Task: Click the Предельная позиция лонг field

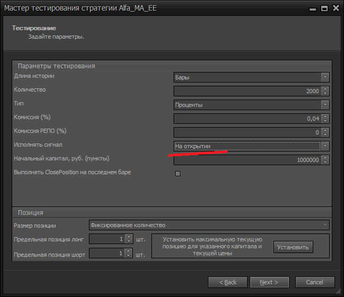Action: point(107,239)
